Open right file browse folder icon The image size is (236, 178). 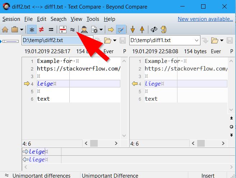point(215,40)
